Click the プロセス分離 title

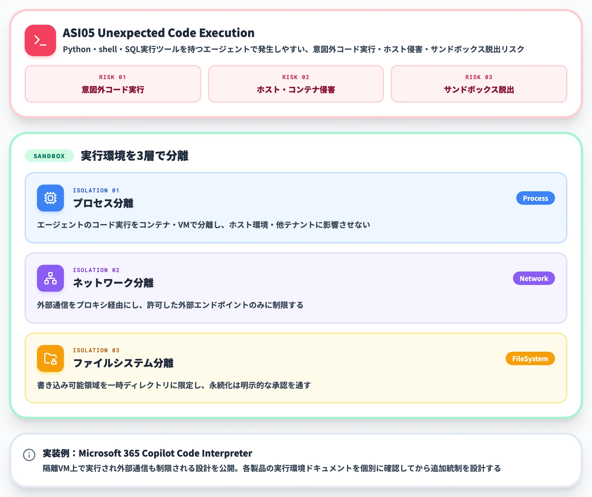point(103,203)
